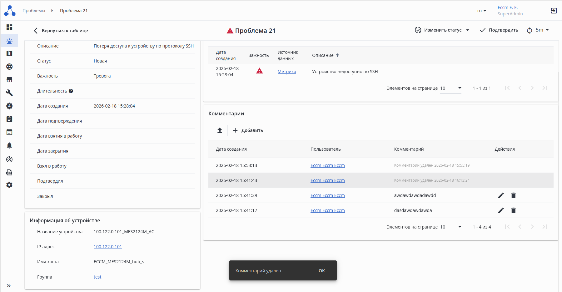
Task: Open the IP address 100.122.0.101 link
Action: pos(108,247)
